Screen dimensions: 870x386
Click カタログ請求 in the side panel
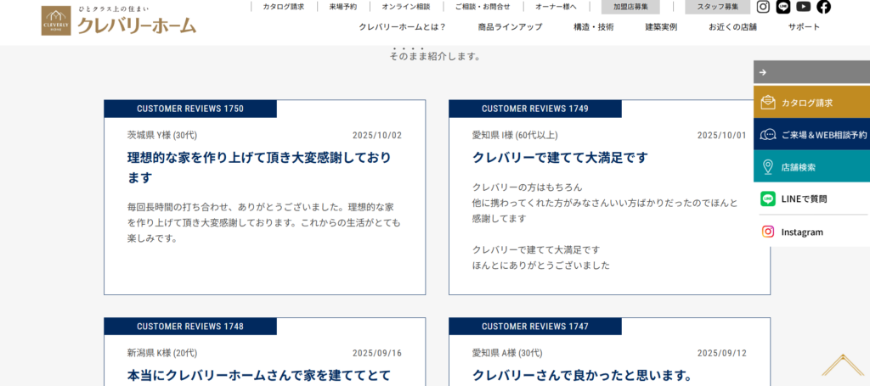tap(811, 103)
